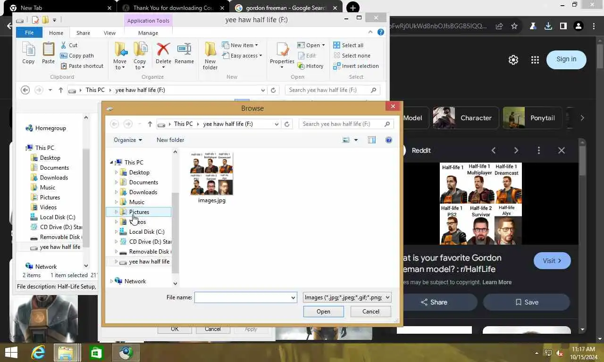Click Select none in the ribbon
The image size is (604, 362).
coord(352,56)
